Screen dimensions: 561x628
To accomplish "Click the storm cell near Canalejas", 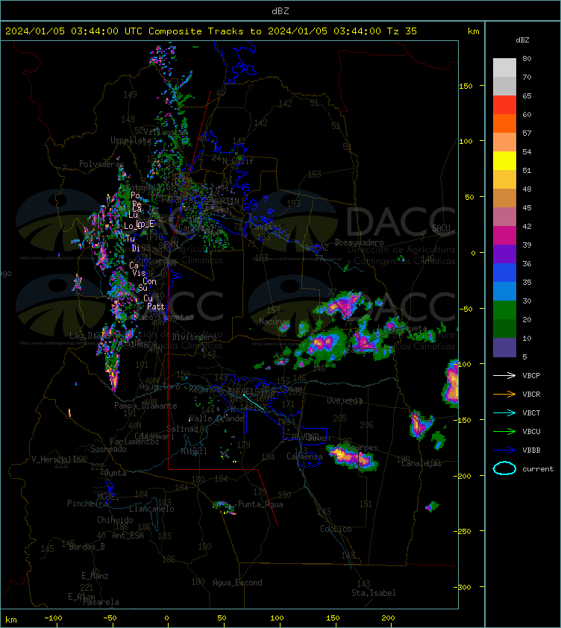I will [x=439, y=441].
